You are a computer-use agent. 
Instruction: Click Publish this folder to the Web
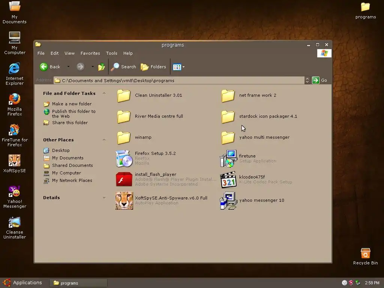click(x=74, y=114)
